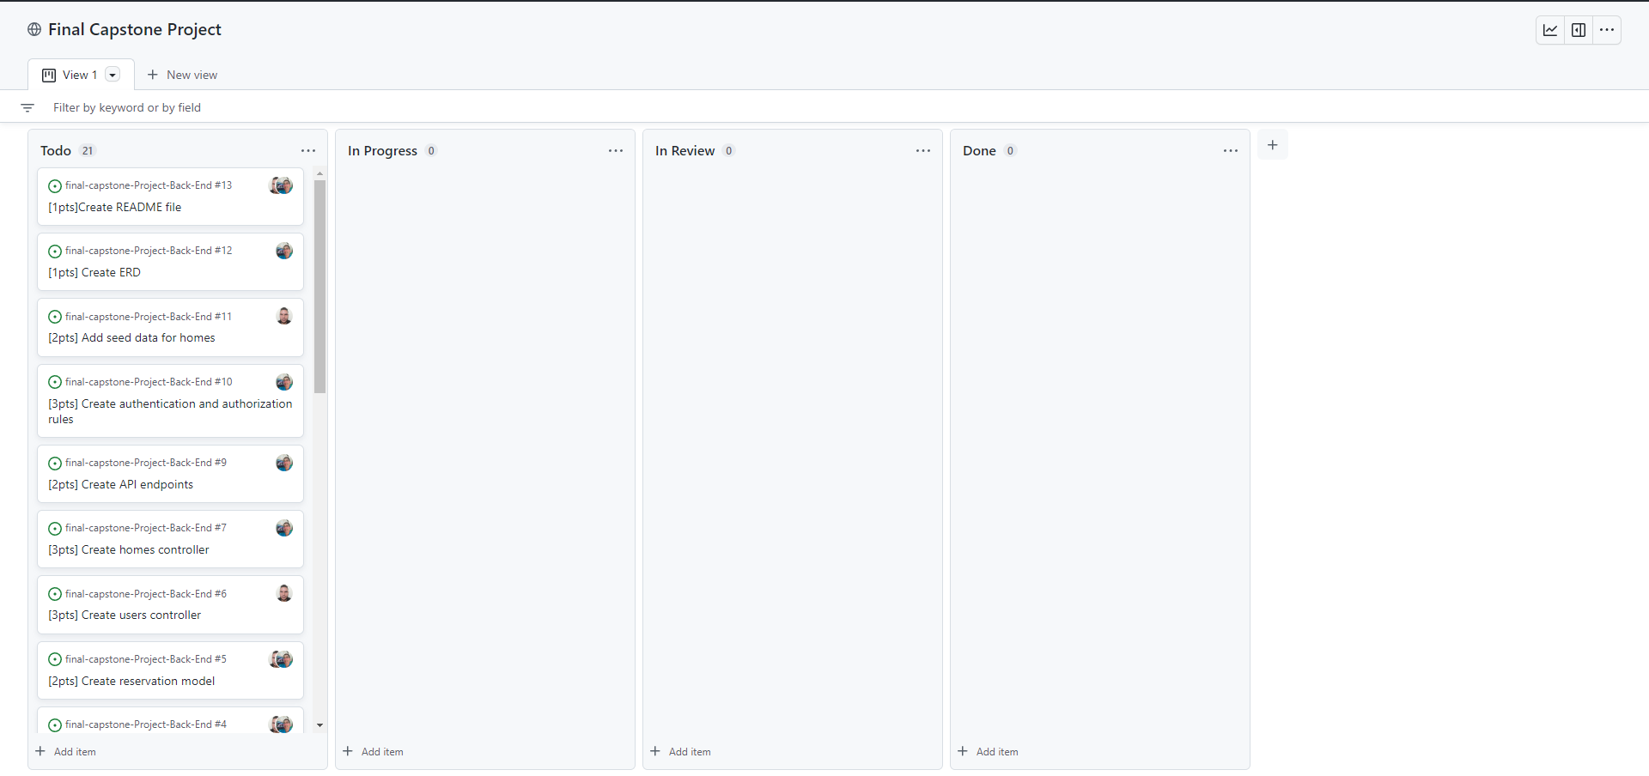
Task: Click the assignee avatar on seed data card
Action: point(284,316)
